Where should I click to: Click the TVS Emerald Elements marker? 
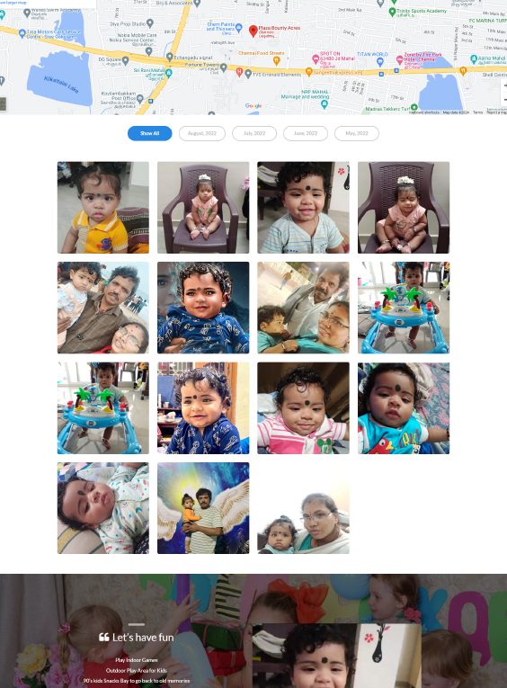click(248, 74)
